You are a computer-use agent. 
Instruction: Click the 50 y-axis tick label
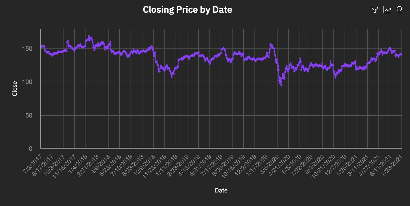29,115
